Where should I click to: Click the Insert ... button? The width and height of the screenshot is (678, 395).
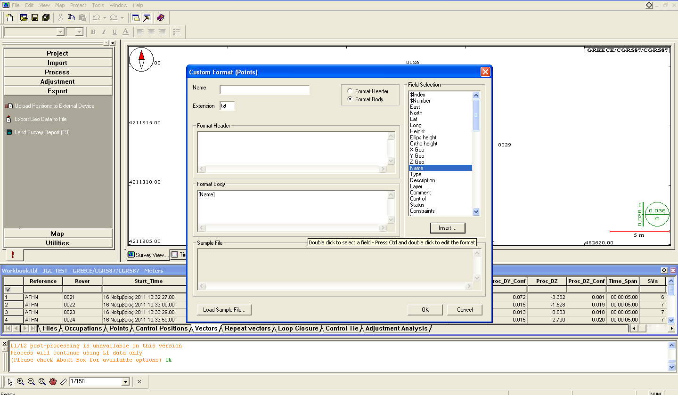(448, 228)
